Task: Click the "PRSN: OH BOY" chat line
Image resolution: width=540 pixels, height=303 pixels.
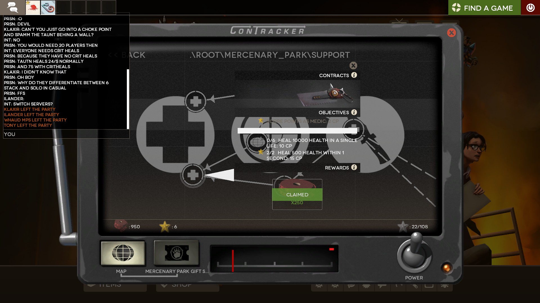Action: point(19,77)
